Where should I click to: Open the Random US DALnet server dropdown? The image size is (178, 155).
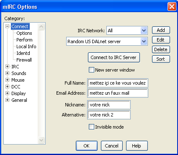[144, 41]
